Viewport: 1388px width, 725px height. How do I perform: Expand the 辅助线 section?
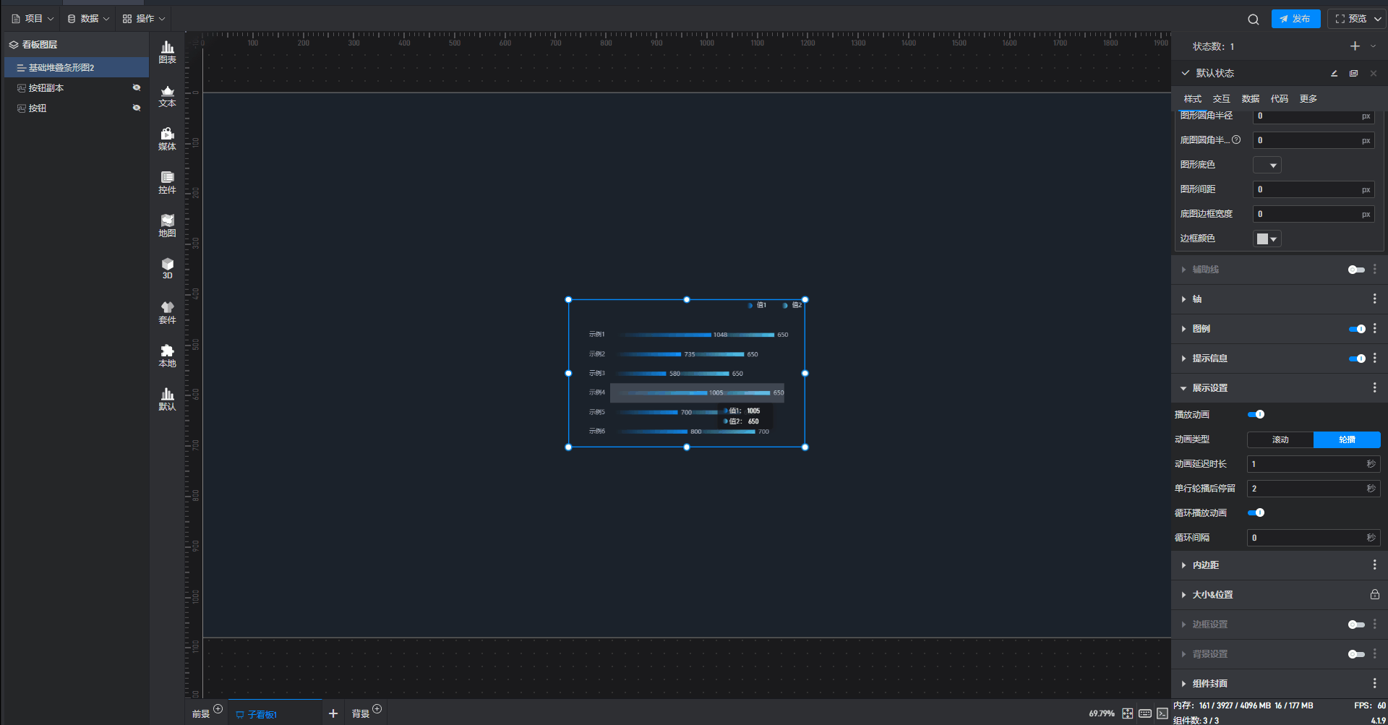pyautogui.click(x=1183, y=270)
